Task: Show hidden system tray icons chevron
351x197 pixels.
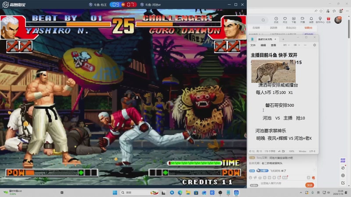Action: coord(301,193)
